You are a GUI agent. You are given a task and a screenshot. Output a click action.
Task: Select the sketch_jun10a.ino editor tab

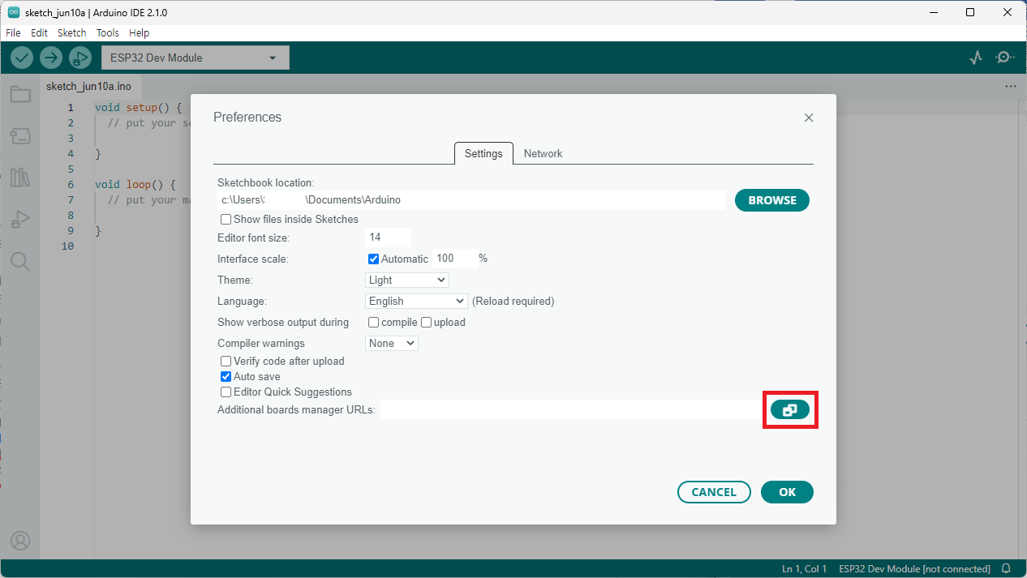click(88, 86)
